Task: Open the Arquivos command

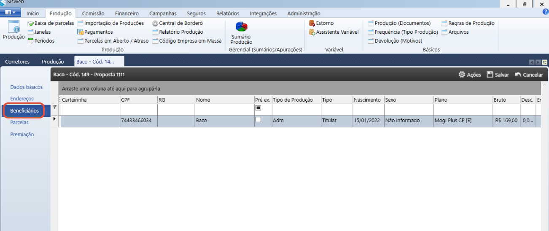Action: coord(455,32)
